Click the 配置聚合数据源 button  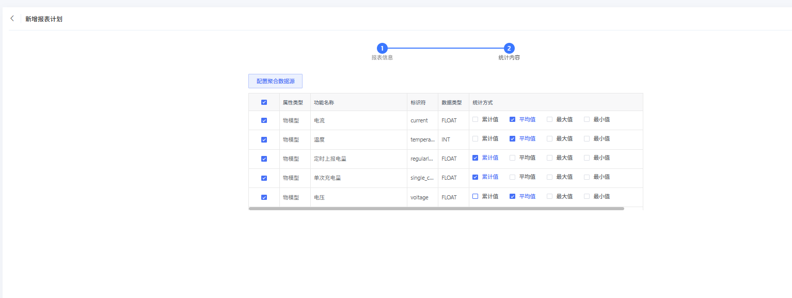pyautogui.click(x=275, y=81)
